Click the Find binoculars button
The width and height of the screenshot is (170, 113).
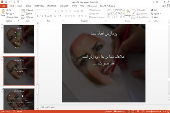154,10
